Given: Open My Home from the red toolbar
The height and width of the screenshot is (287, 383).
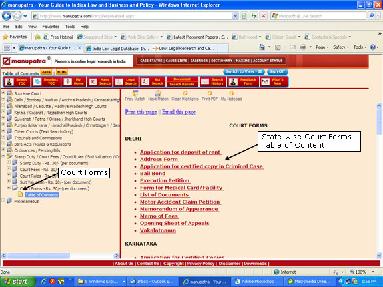Looking at the screenshot, I should (74, 82).
